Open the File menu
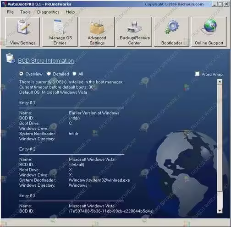 pos(10,12)
